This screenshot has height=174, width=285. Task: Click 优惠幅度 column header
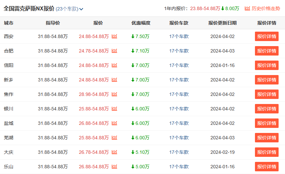[141, 23]
